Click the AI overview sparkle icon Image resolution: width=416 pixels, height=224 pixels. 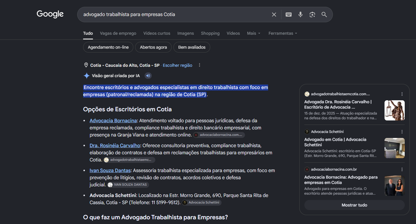[86, 76]
